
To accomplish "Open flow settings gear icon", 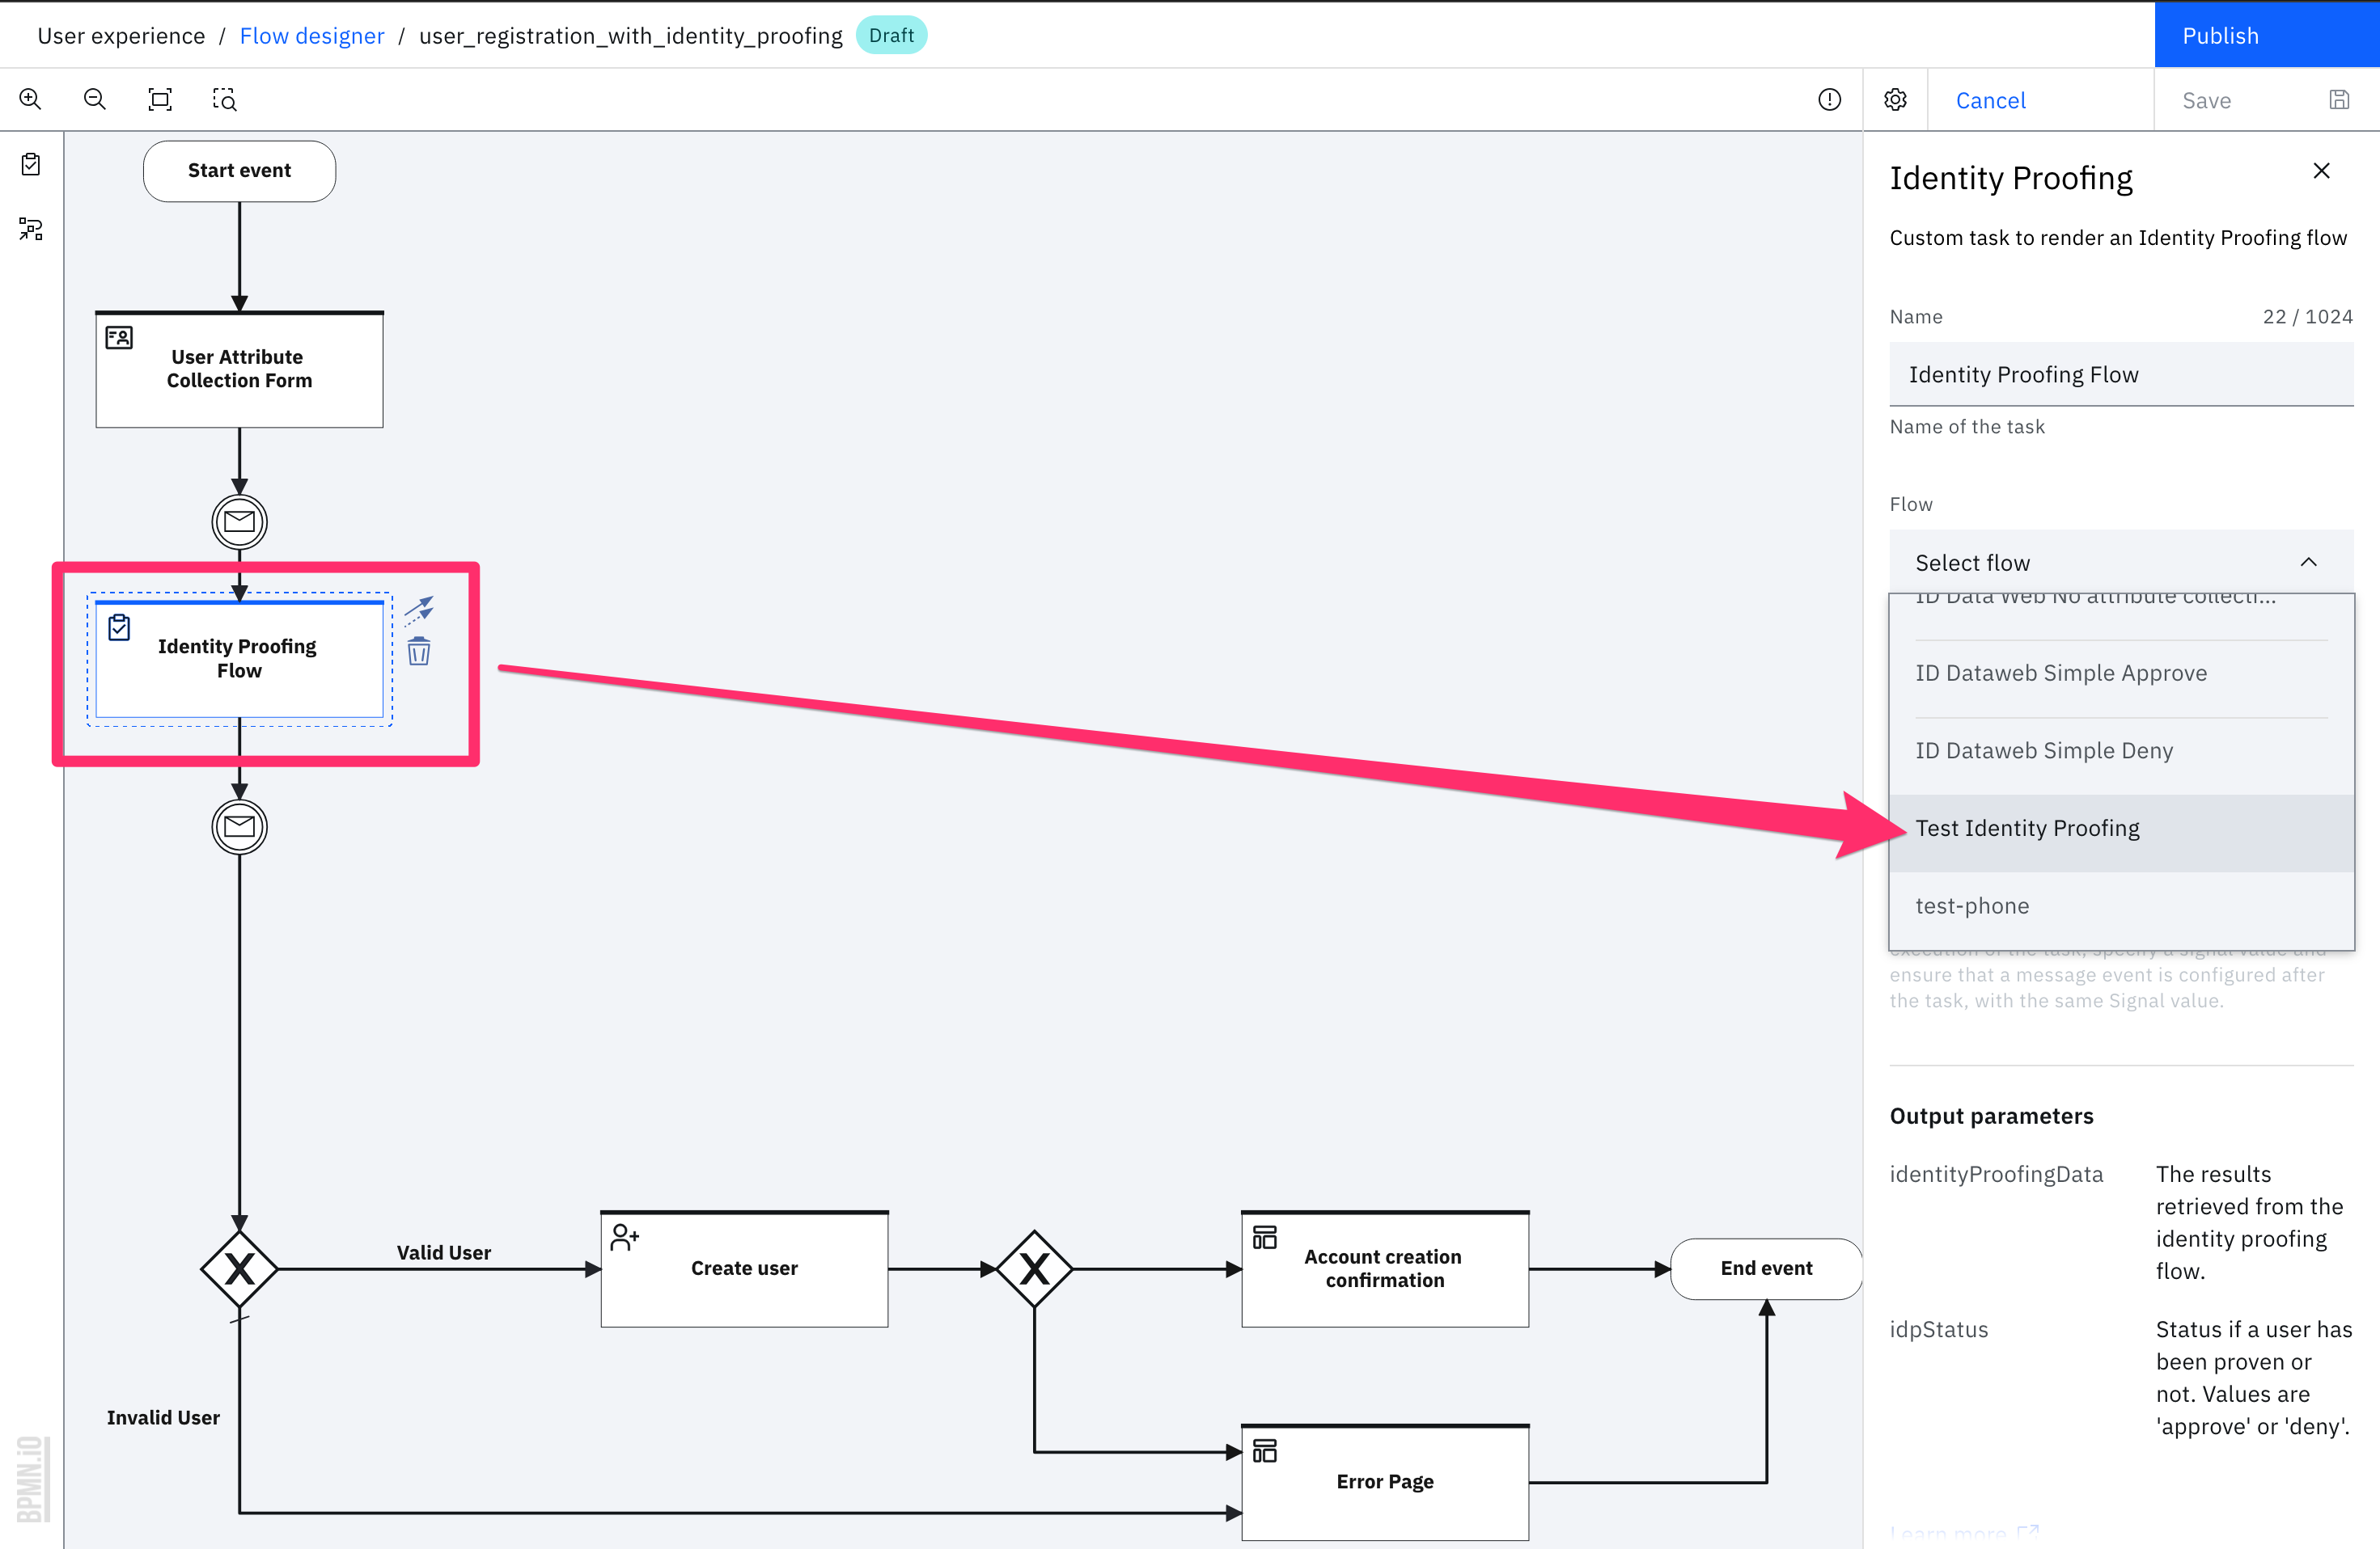I will click(x=1895, y=99).
